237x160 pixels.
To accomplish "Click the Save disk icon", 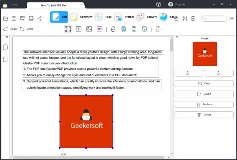I will coord(14,19).
